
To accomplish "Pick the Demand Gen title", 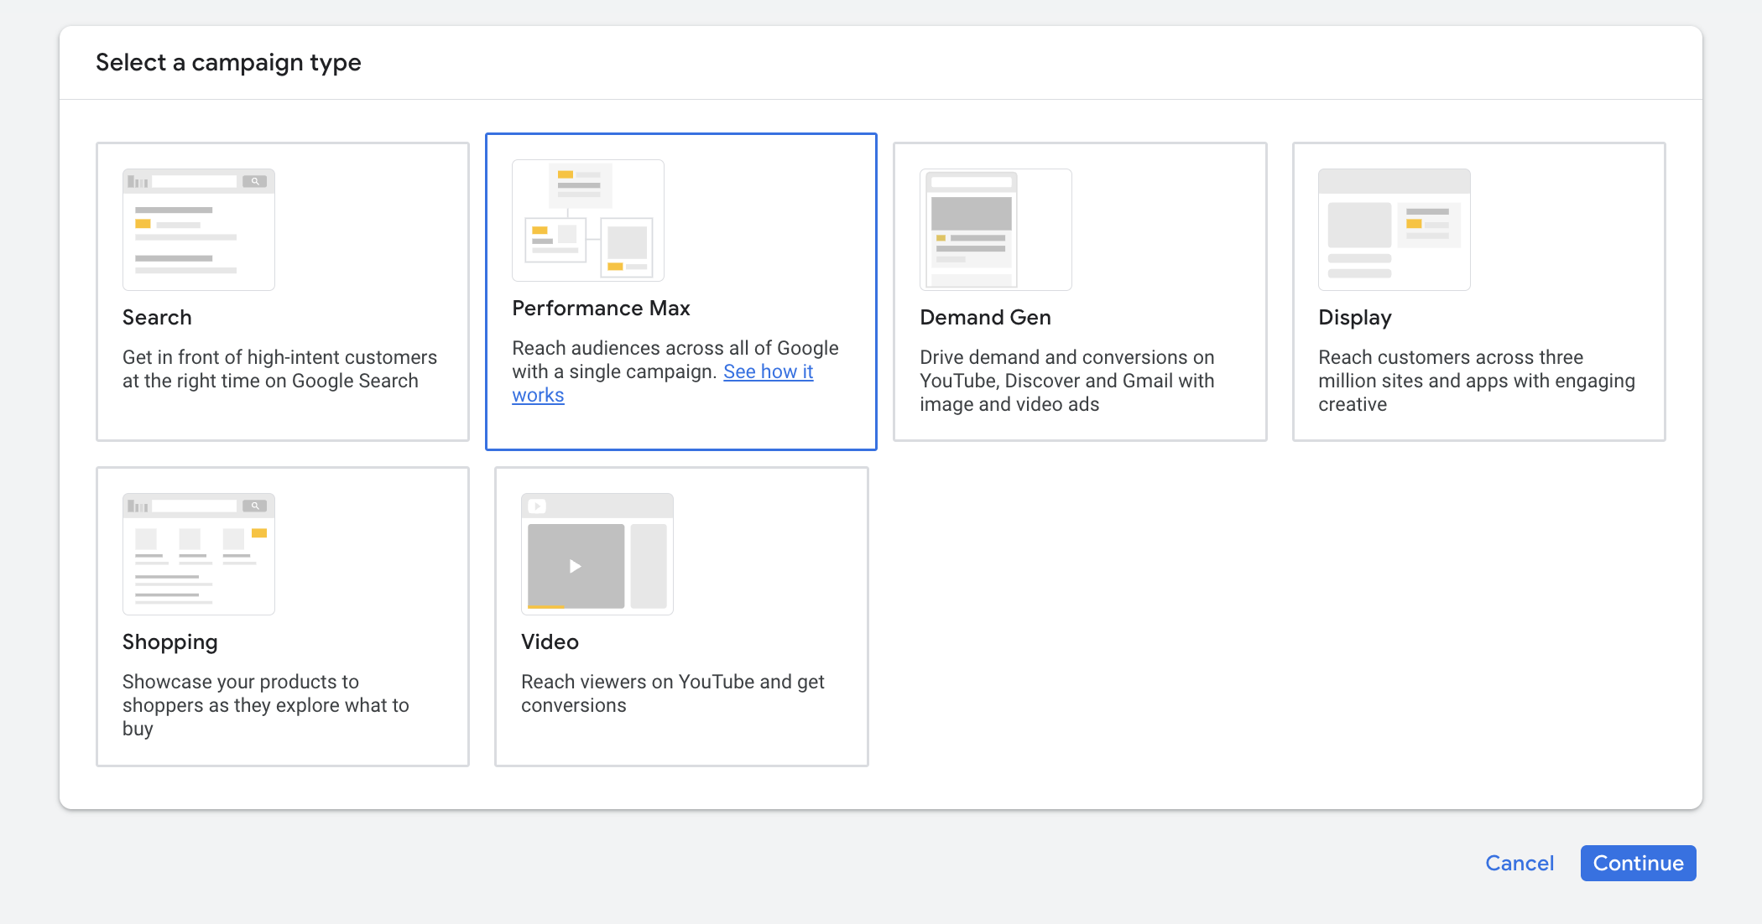I will (985, 318).
